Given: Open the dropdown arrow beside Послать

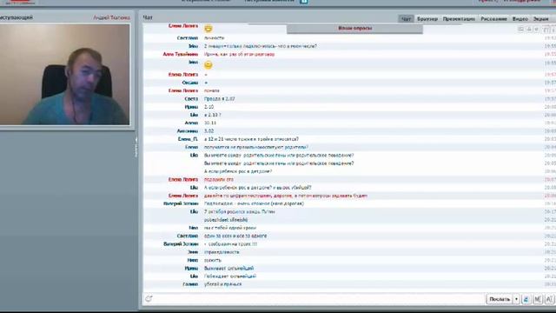Looking at the screenshot, I should pyautogui.click(x=516, y=299).
